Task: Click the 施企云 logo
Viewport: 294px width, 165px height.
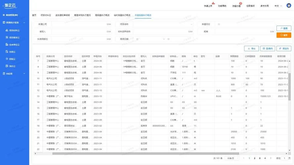Action: click(10, 6)
